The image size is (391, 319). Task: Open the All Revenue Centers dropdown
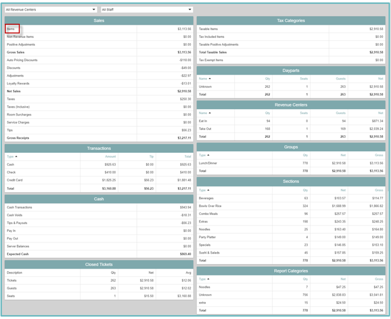point(50,9)
